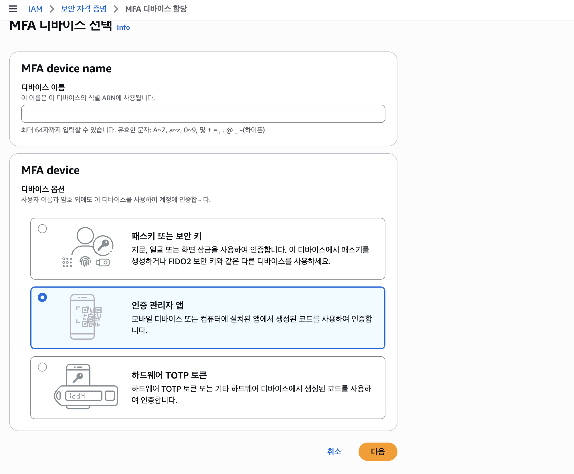Click the keypad dots icon
The width and height of the screenshot is (574, 474).
[67, 262]
